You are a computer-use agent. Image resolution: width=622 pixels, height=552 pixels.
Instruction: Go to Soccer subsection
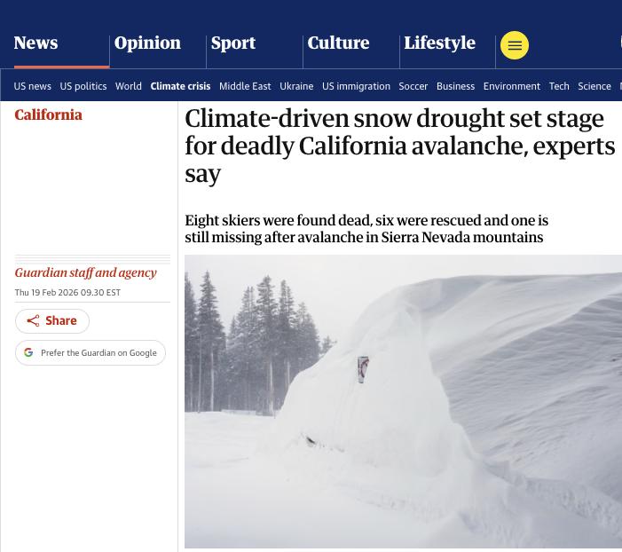(413, 86)
